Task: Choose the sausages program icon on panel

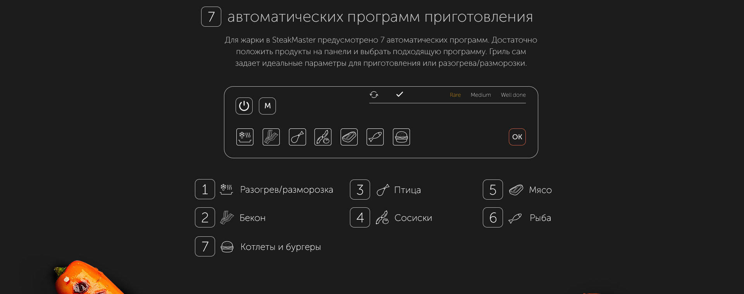Action: [323, 137]
